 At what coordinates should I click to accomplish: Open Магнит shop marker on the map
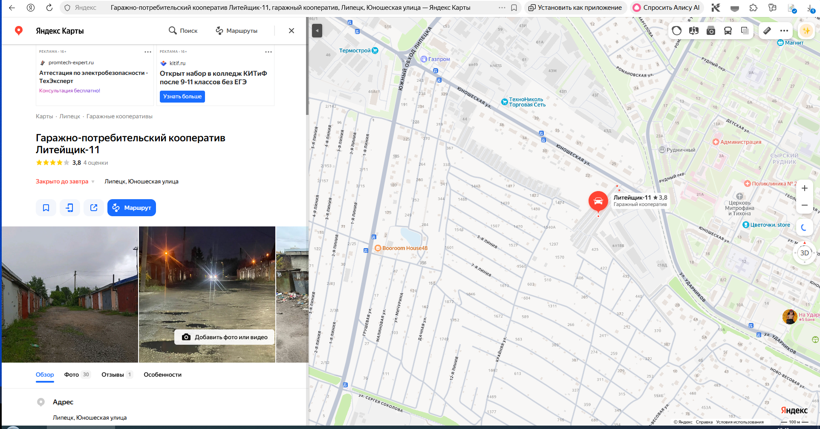(x=791, y=43)
